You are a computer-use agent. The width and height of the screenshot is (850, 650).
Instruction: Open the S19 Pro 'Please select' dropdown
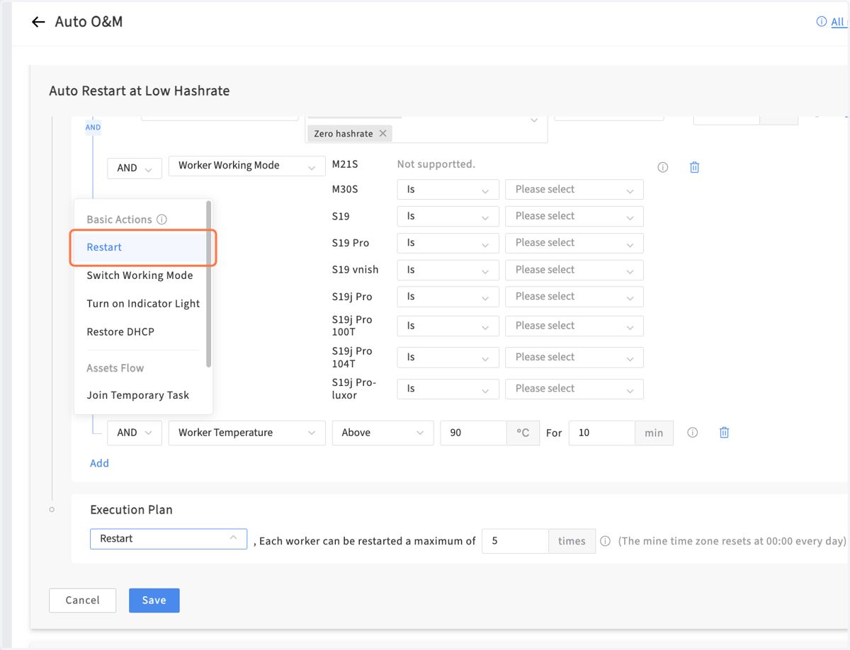click(x=574, y=243)
